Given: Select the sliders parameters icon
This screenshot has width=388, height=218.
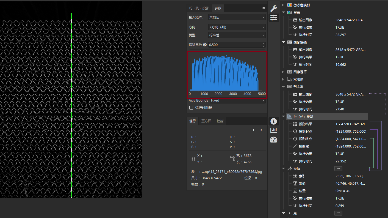Looking at the screenshot, I should [x=274, y=18].
